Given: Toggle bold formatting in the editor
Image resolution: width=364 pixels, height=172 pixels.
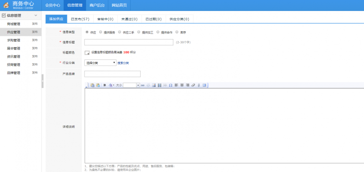Looking at the screenshot, I should 105,85.
